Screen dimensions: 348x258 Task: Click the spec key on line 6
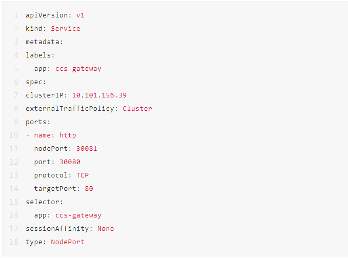coord(34,82)
